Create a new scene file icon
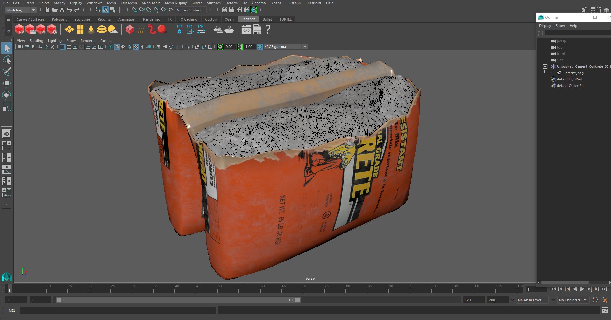Screen dimensions: 611x320 click(47, 10)
